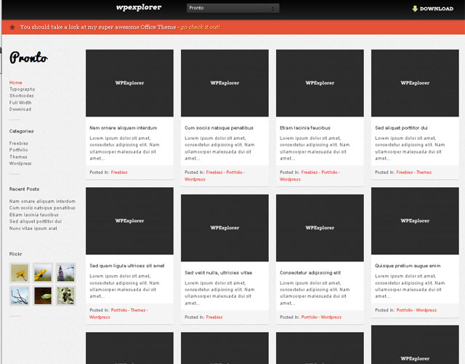Open the Flickr thumbnail with the bare branches
This screenshot has height=364, width=465.
[x=20, y=296]
